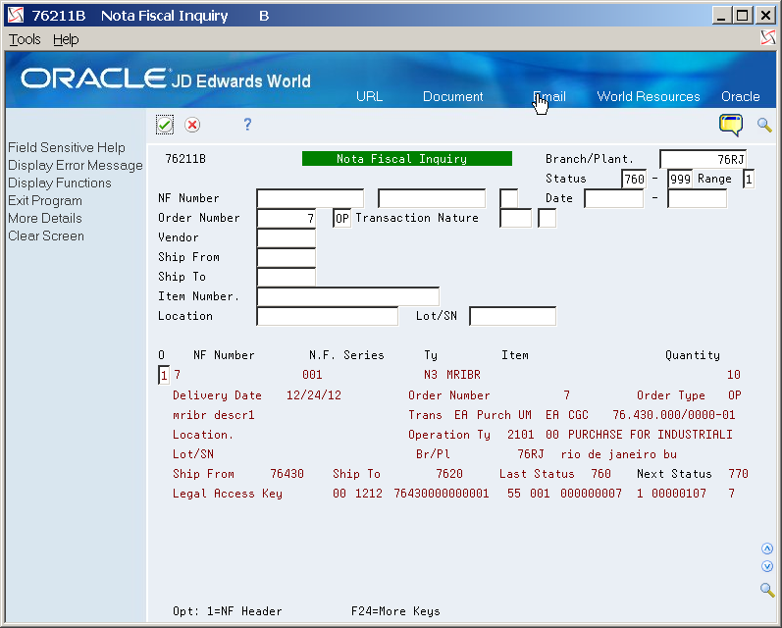Open the Tools menu
This screenshot has height=628, width=782.
pyautogui.click(x=25, y=39)
